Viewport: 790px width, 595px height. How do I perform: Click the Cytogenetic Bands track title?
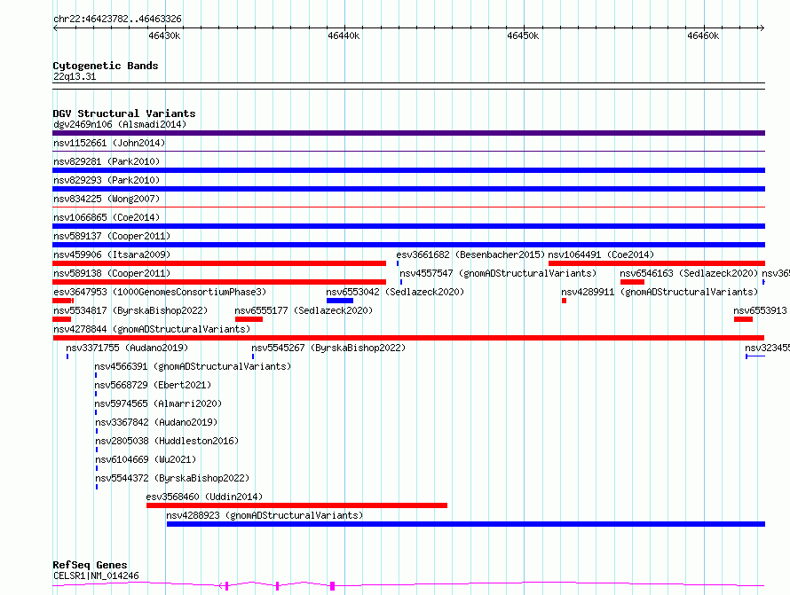106,66
